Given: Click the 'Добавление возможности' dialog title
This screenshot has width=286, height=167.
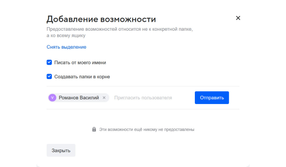Looking at the screenshot, I should point(101,19).
